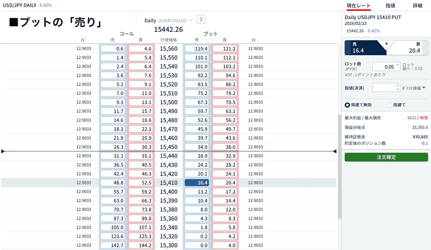Go to previous expiry date arrow

point(136,20)
